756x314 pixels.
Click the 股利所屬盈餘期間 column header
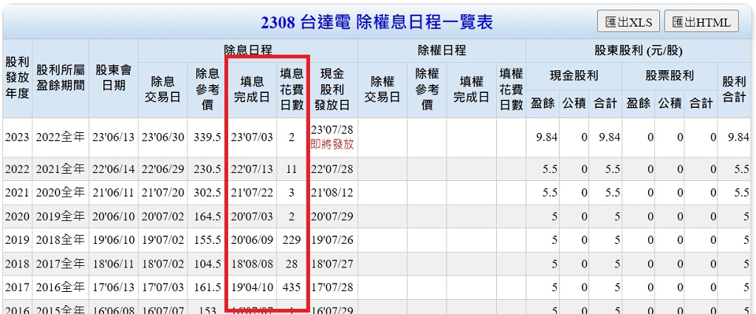(x=61, y=78)
